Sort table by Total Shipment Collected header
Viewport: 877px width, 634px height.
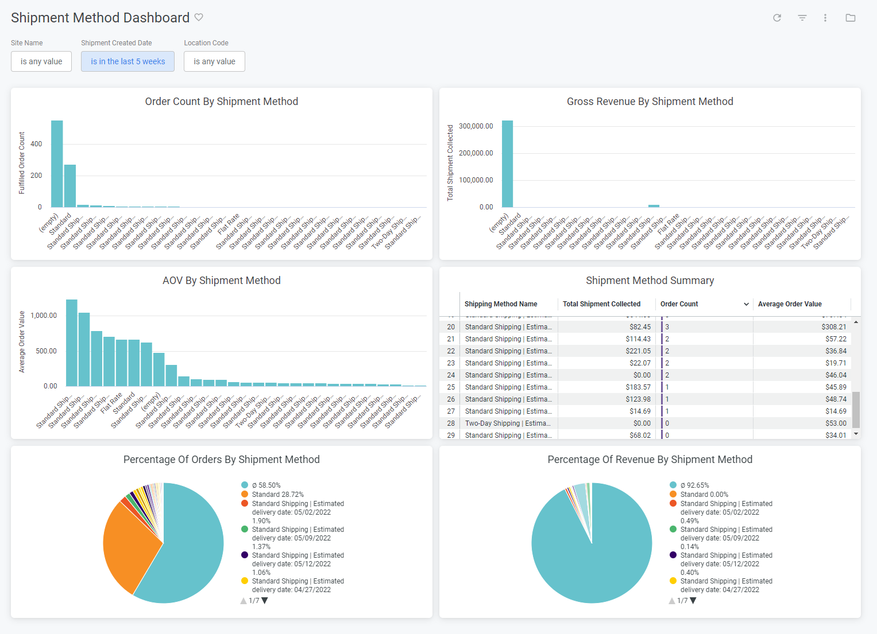coord(601,304)
